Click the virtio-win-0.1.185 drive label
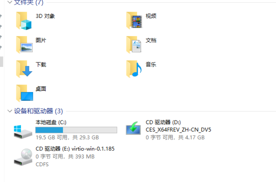 93,149
